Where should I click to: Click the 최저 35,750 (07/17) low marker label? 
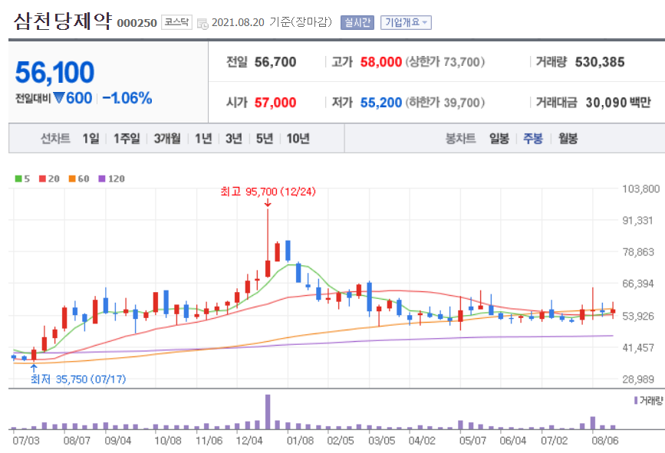(x=78, y=379)
